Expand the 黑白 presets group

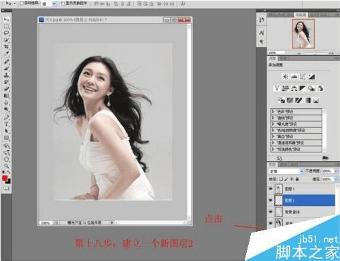273,137
